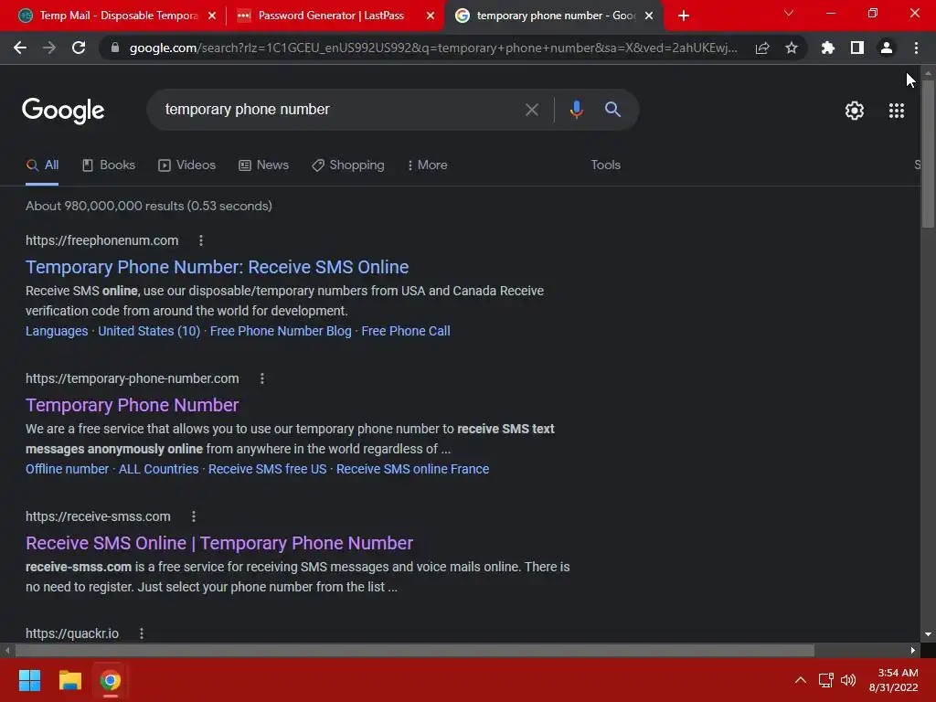
Task: Close the temporary phone number Google tab
Action: 649,16
